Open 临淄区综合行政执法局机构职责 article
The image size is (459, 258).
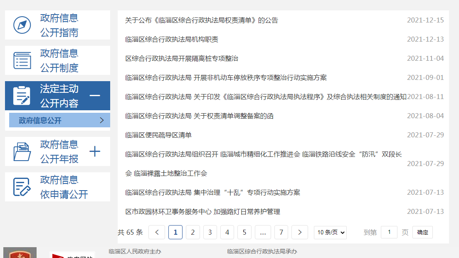(x=171, y=40)
